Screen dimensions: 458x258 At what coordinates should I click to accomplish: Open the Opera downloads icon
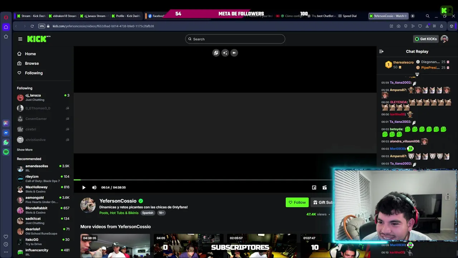click(x=427, y=26)
